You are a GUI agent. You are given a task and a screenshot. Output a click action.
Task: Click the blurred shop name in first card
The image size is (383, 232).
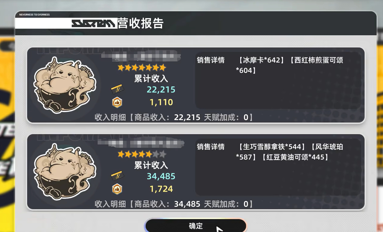click(141, 56)
